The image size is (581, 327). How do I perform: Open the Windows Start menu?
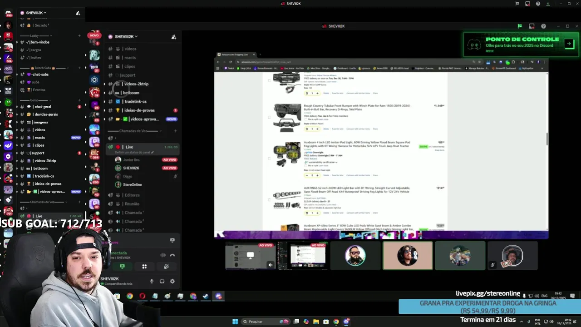tap(235, 322)
